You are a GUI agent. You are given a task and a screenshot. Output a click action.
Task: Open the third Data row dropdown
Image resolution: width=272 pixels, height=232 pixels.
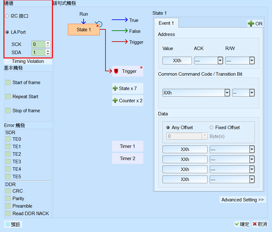tap(232, 169)
